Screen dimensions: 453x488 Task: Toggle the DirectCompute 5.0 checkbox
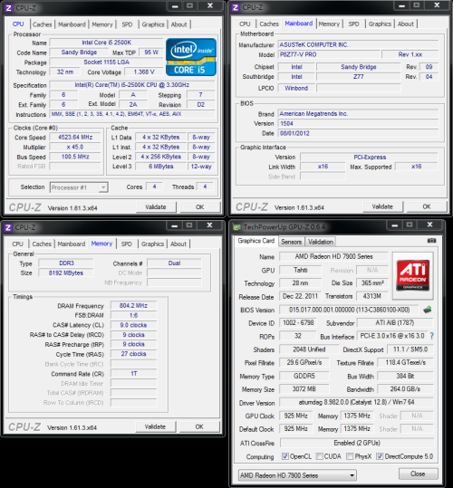click(380, 456)
